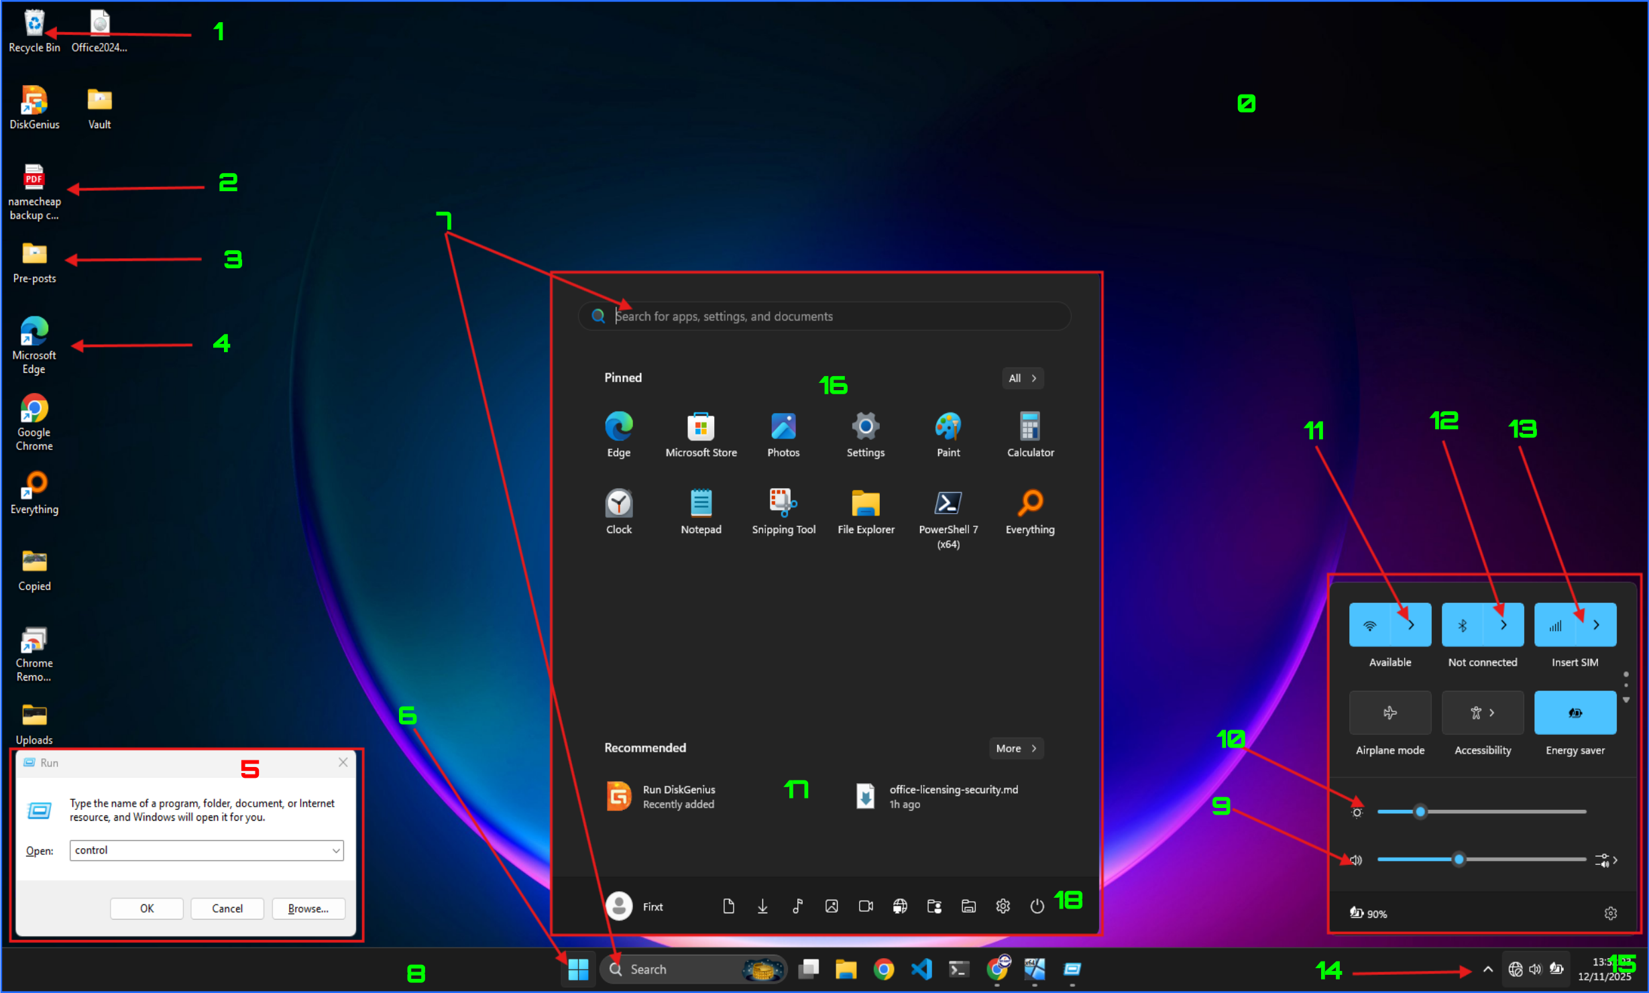This screenshot has height=993, width=1649.
Task: Select the namecheap backup PDF file
Action: click(x=34, y=192)
